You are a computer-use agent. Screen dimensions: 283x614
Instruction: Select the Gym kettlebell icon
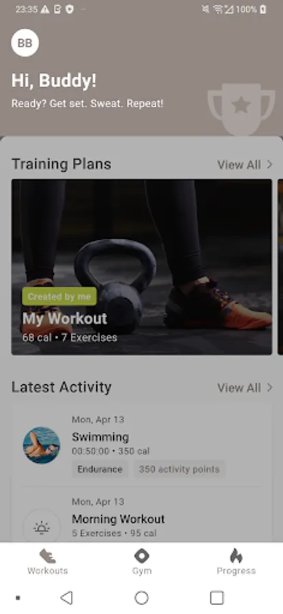[142, 555]
